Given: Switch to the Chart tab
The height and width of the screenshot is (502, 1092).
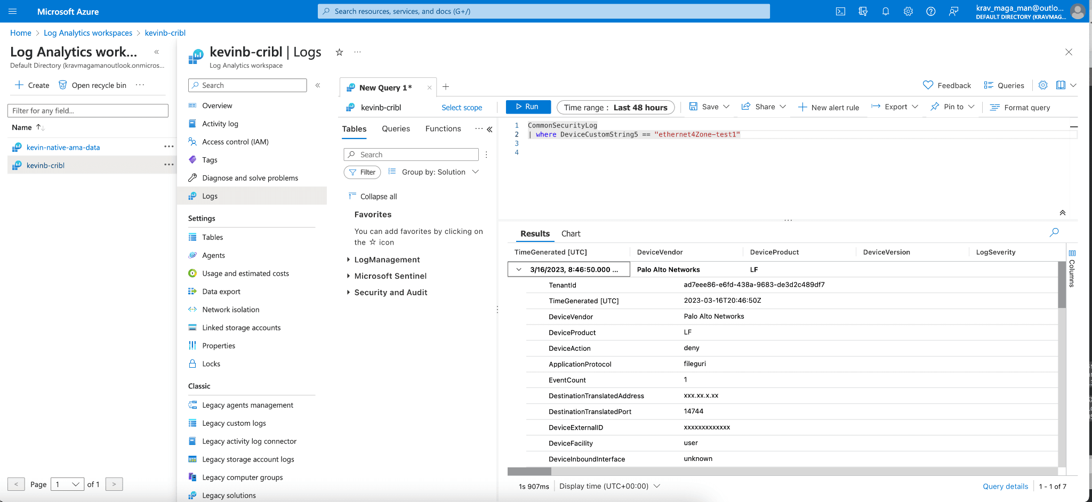Looking at the screenshot, I should click(x=571, y=234).
